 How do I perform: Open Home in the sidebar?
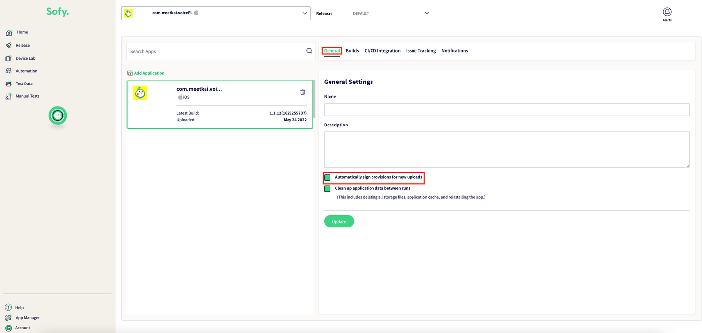[x=23, y=32]
